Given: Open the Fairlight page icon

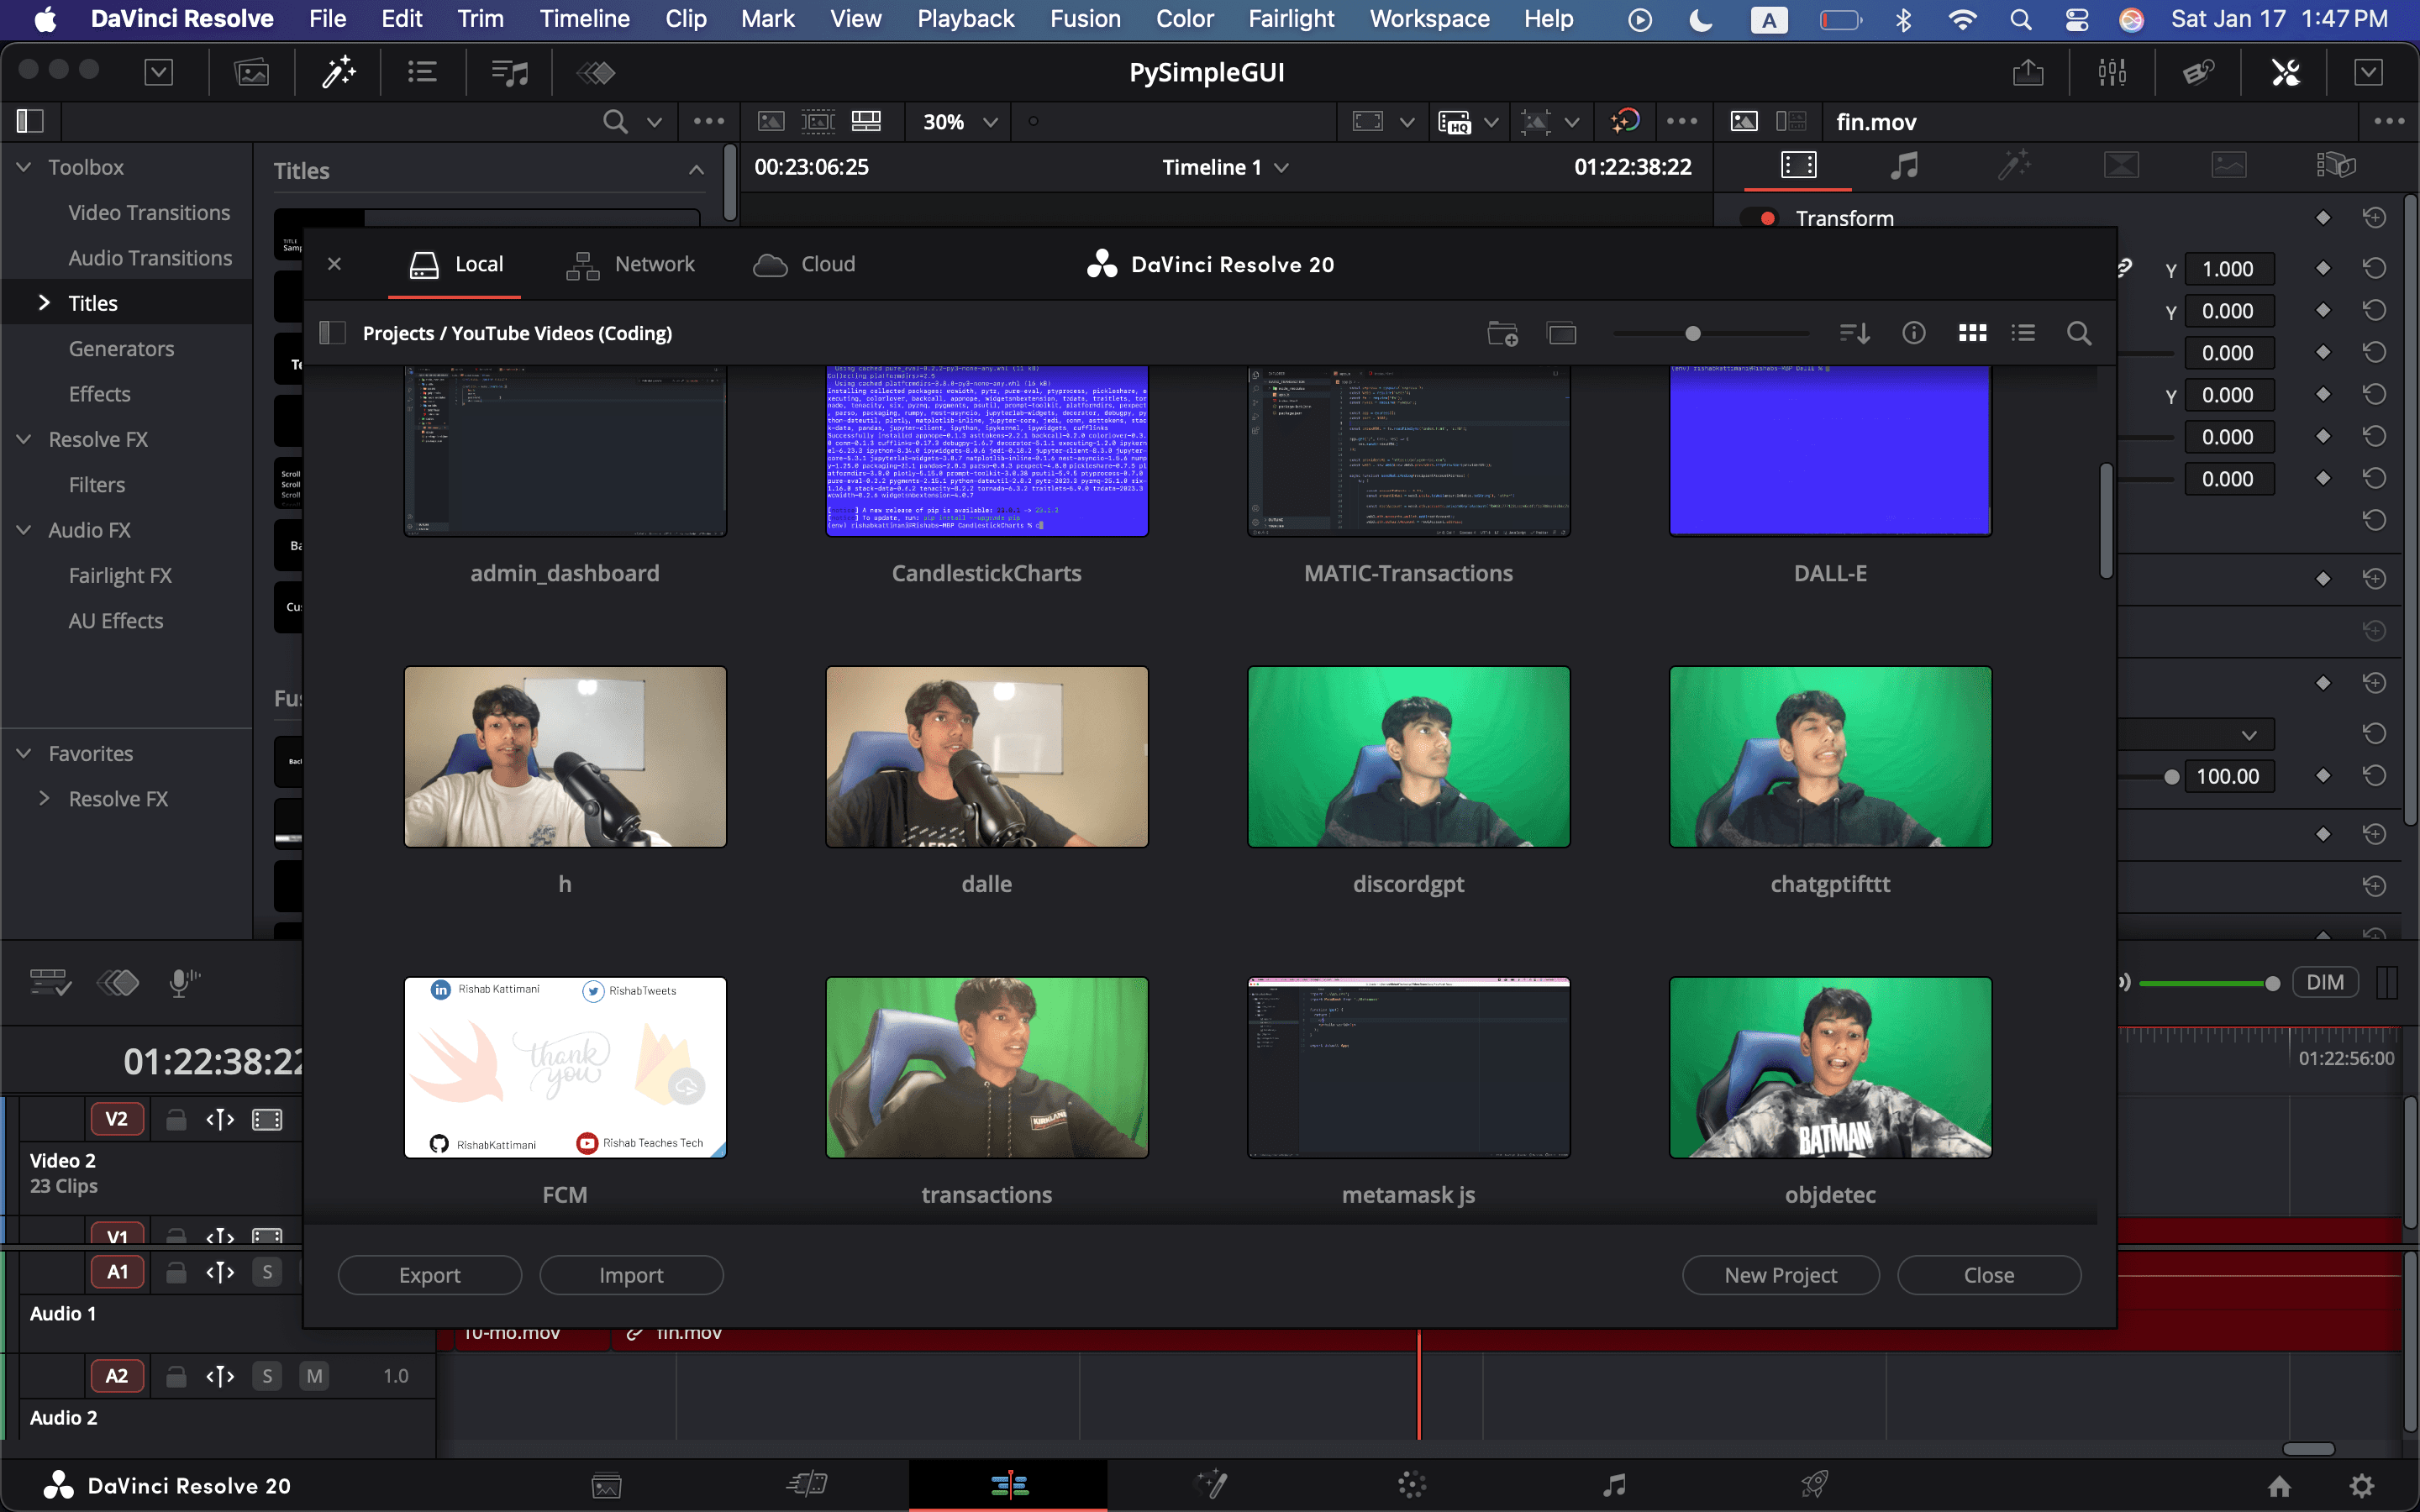Looking at the screenshot, I should pos(1613,1484).
